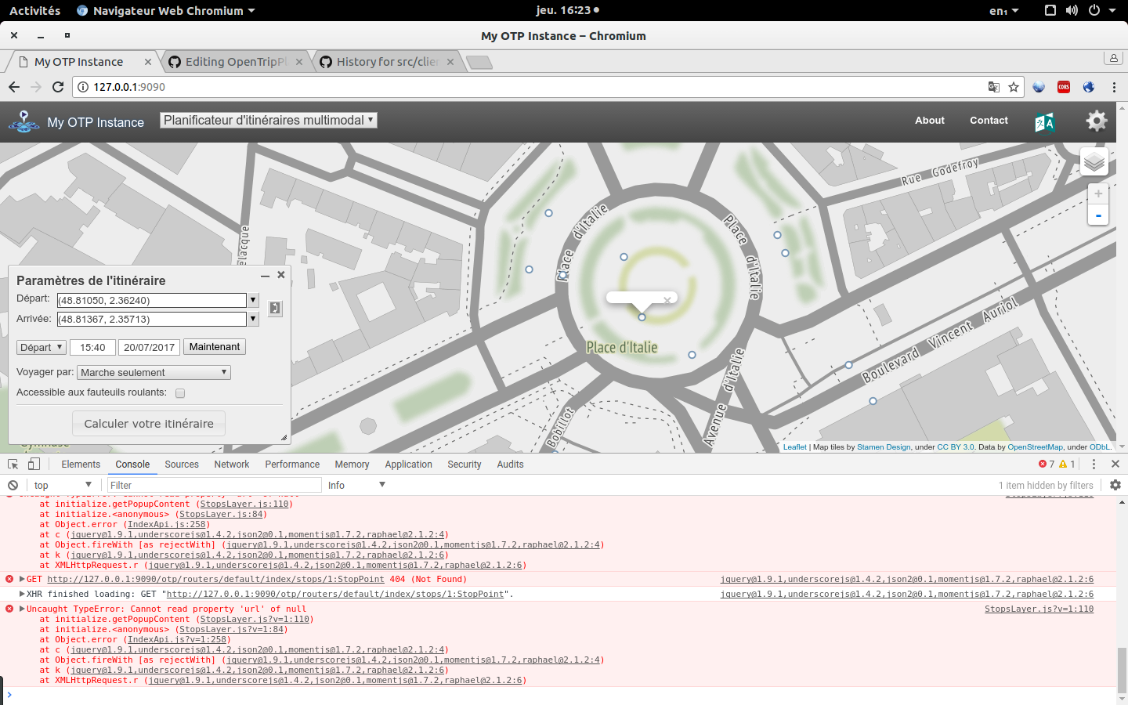
Task: Toggle the DevTools device toolbar
Action: click(x=34, y=464)
